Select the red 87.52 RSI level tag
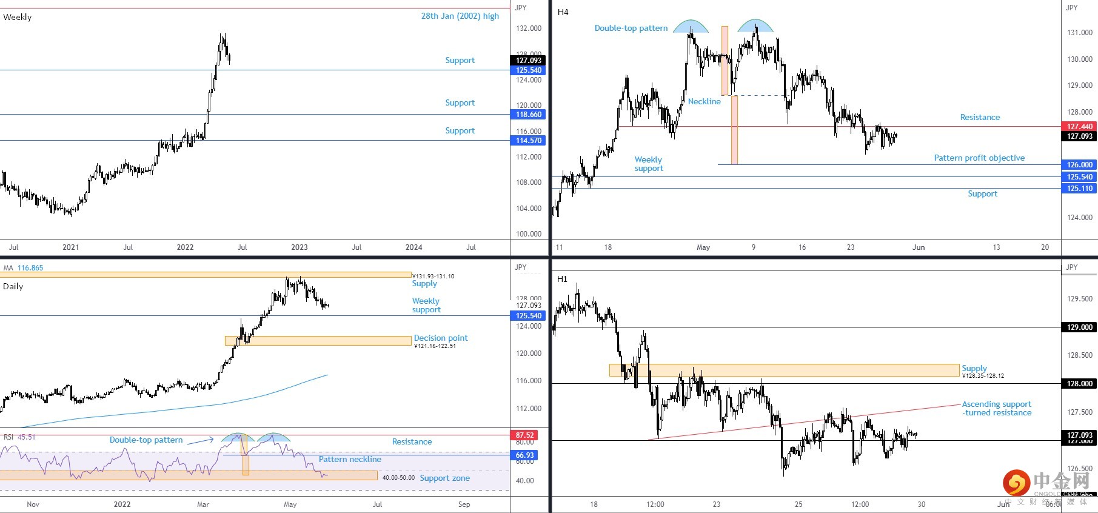The width and height of the screenshot is (1098, 513). (524, 435)
